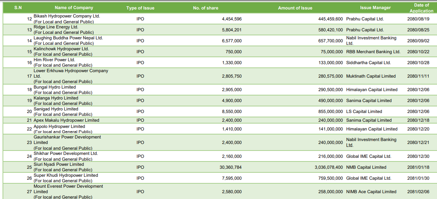
Task: Click the 30,360,784 share count cell
Action: (231, 167)
